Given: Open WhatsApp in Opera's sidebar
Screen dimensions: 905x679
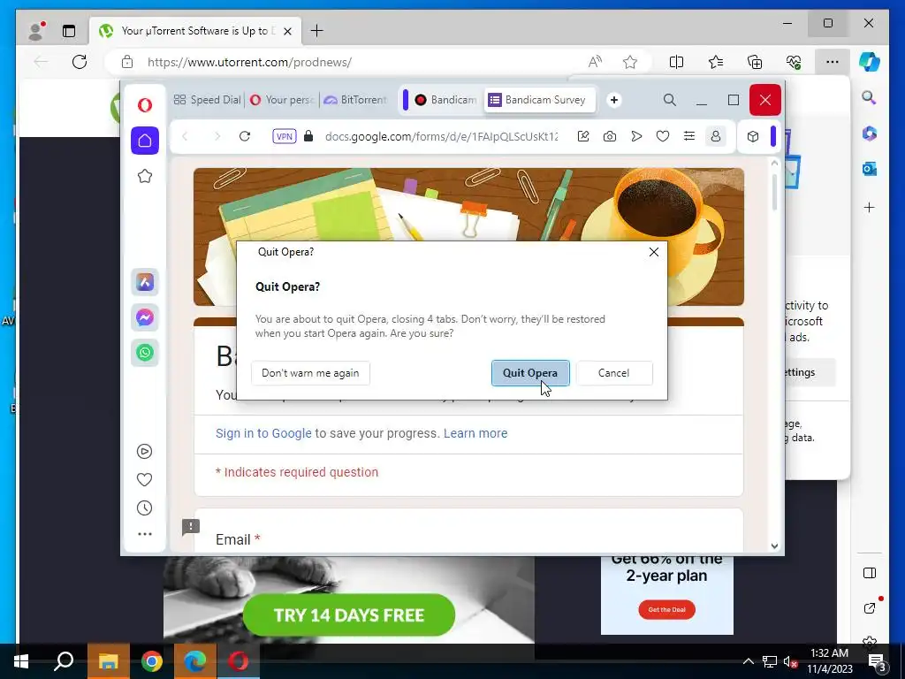Looking at the screenshot, I should 145,353.
